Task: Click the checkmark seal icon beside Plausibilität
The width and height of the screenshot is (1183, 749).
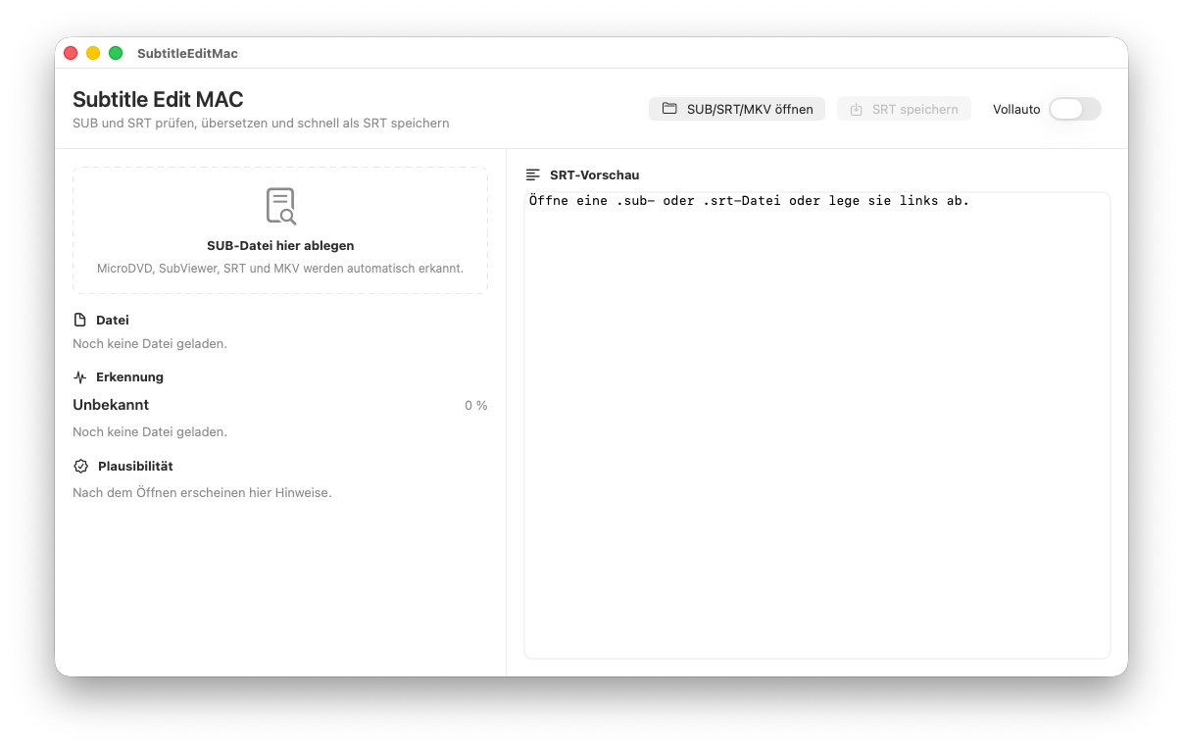Action: click(x=81, y=467)
